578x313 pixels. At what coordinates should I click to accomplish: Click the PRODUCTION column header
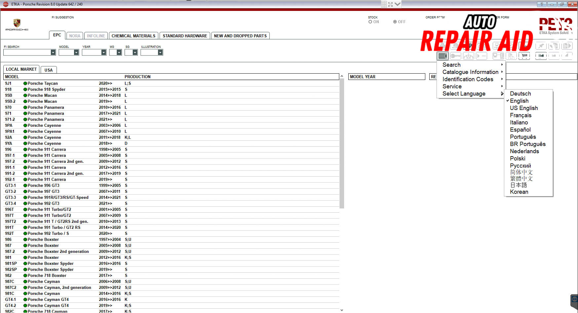point(137,77)
